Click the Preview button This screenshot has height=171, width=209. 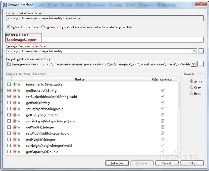[142, 163]
